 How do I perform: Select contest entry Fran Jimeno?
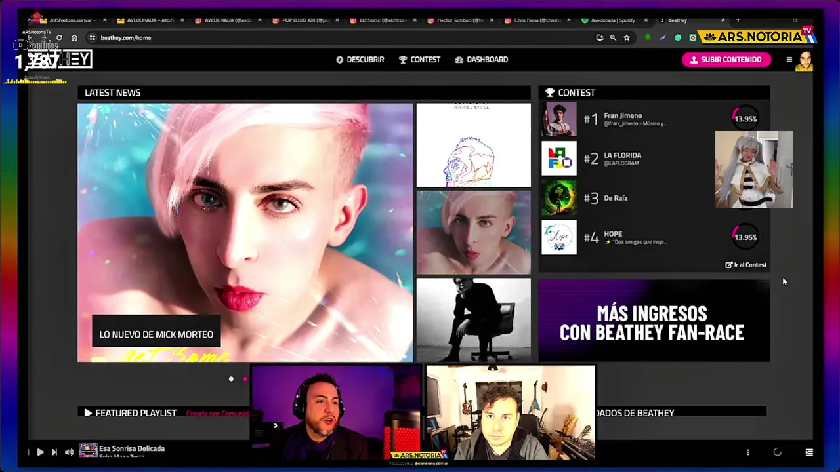click(654, 119)
